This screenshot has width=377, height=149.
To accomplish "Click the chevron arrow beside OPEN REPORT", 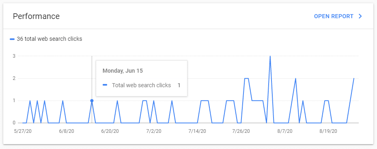I will (x=360, y=16).
